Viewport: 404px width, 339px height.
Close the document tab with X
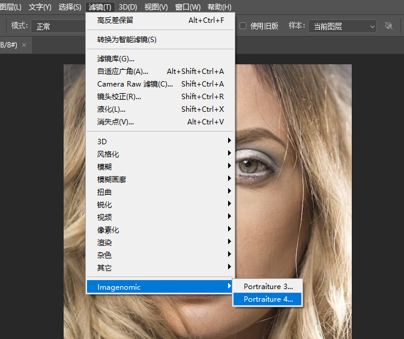coord(24,46)
